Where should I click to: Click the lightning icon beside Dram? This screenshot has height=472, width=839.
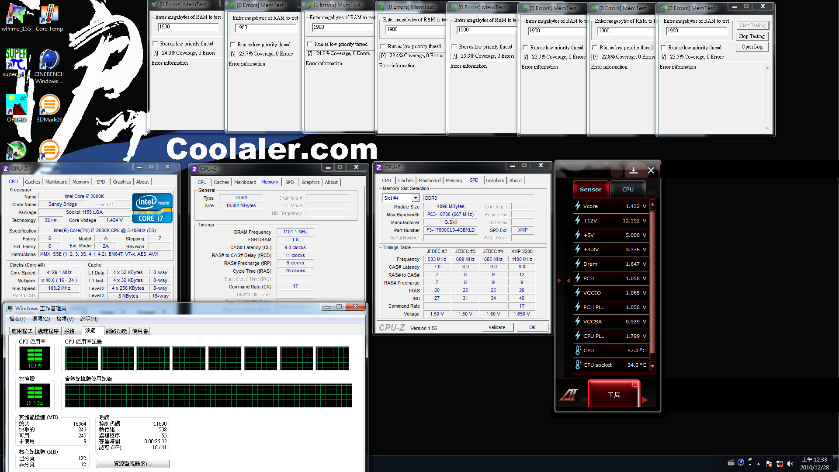click(578, 264)
